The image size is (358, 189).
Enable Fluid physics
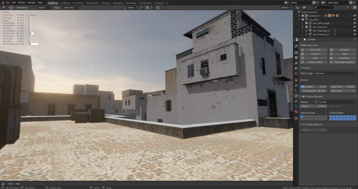pos(343,54)
